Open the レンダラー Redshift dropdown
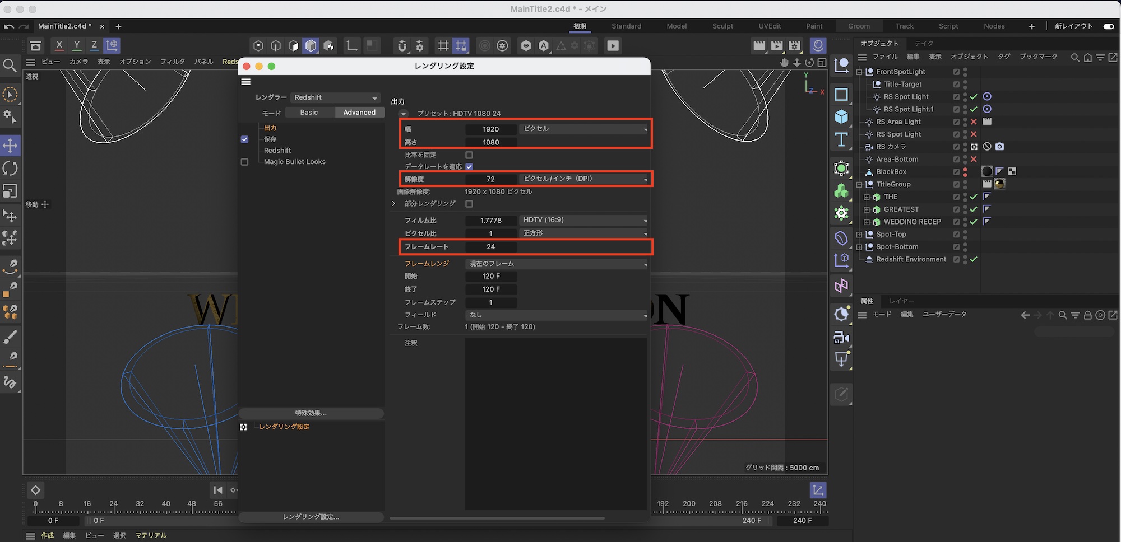1121x542 pixels. (335, 97)
